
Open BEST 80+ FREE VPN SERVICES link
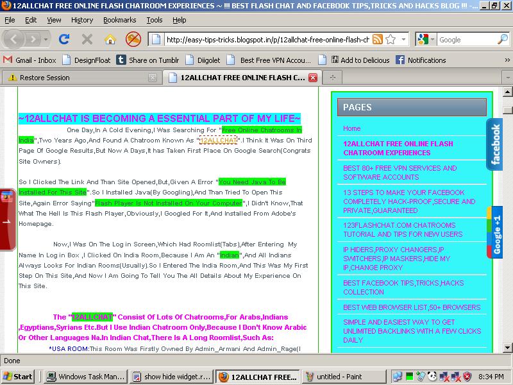pyautogui.click(x=399, y=173)
